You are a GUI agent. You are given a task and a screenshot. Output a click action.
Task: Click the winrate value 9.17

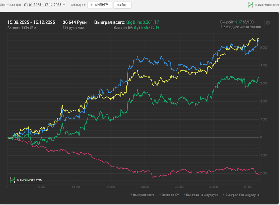238,22
